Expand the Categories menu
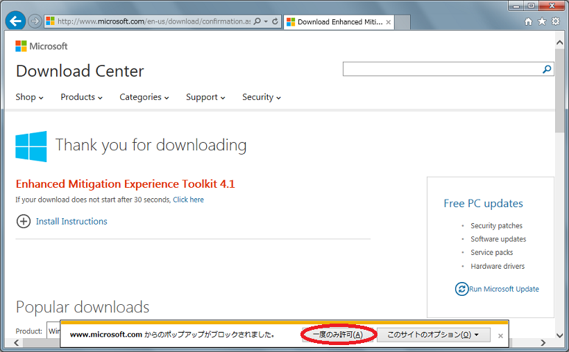 [144, 97]
